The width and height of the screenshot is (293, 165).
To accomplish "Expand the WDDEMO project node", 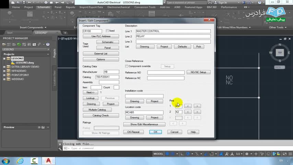I will [x=4, y=79].
